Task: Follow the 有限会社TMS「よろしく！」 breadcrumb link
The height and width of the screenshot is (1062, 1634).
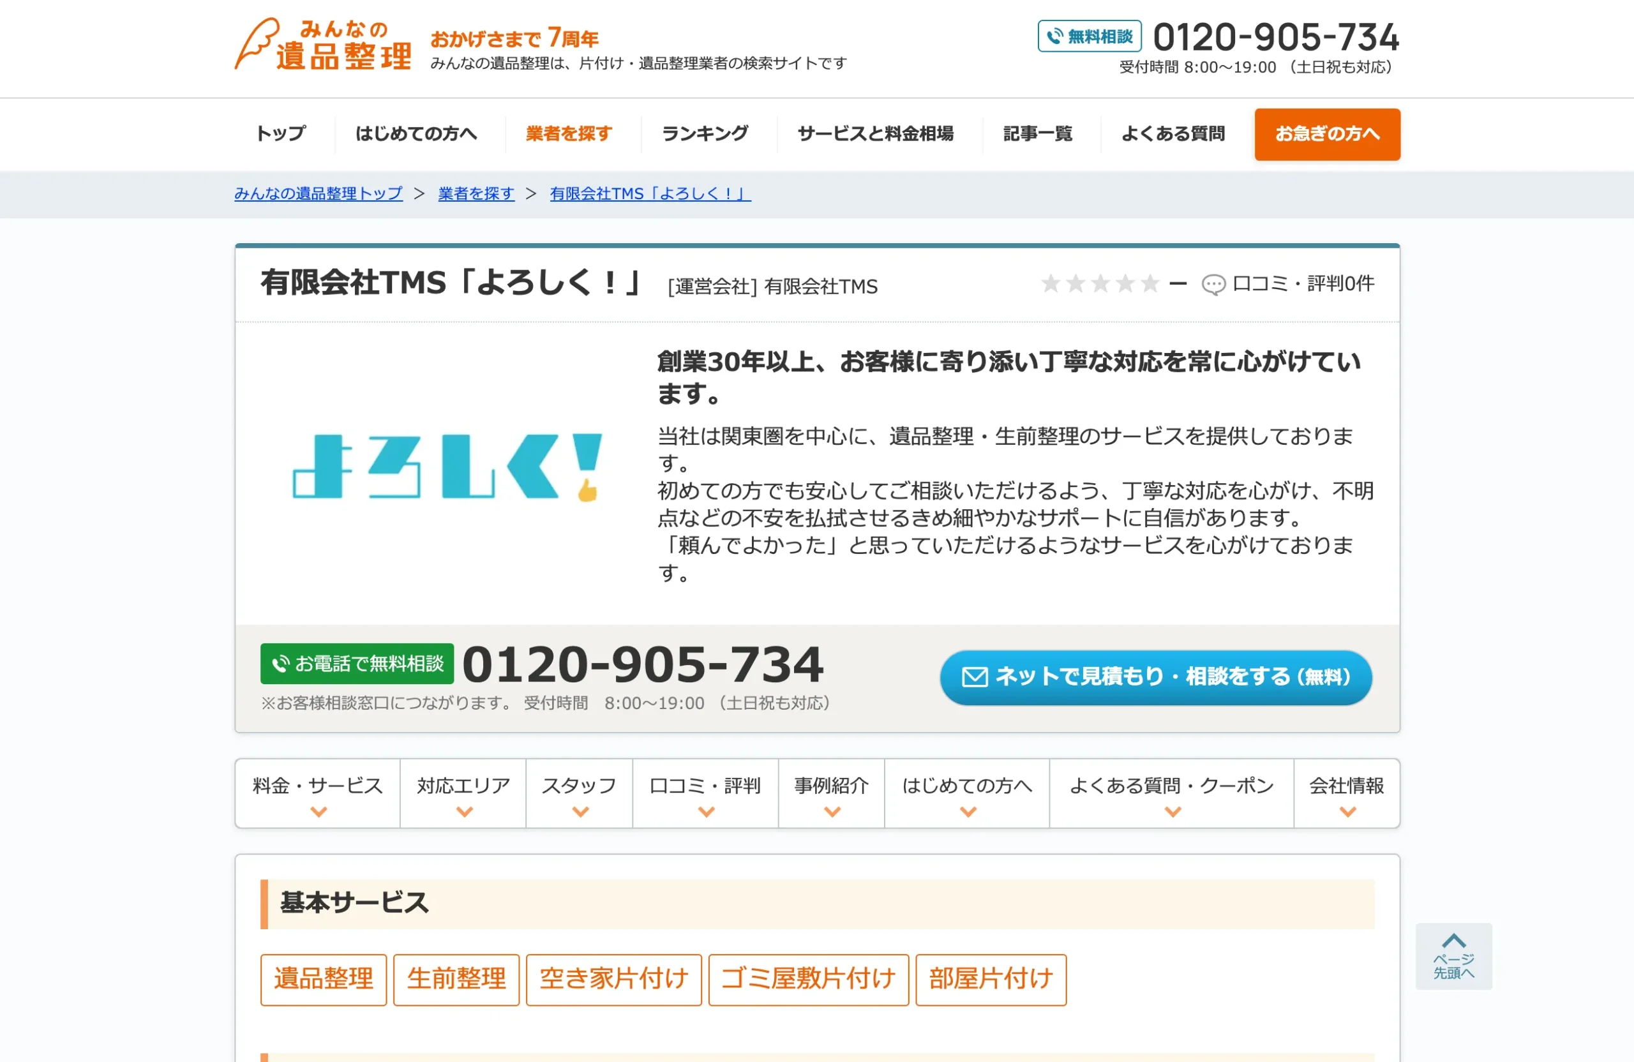Action: click(650, 193)
